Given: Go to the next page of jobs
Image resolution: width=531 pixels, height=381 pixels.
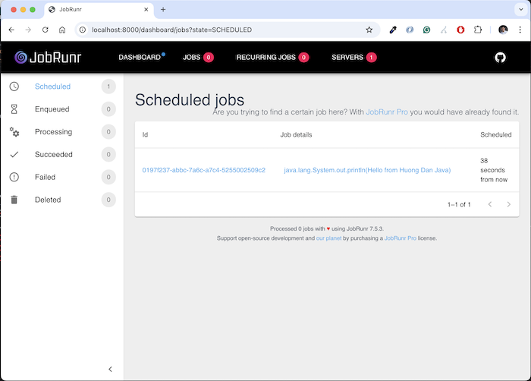Looking at the screenshot, I should 509,204.
